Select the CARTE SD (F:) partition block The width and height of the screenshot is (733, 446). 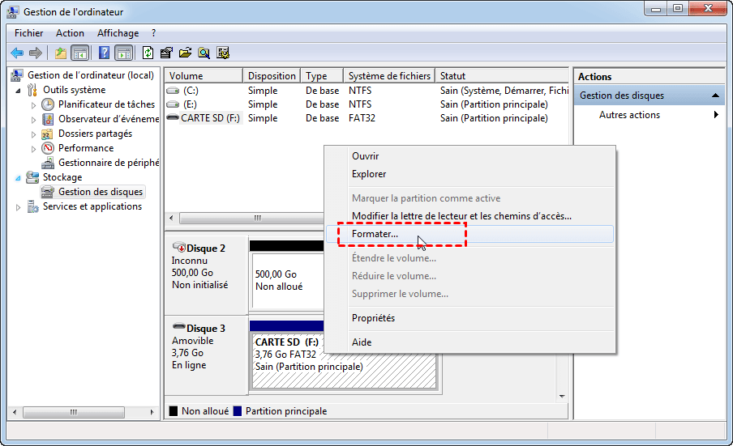coord(345,361)
